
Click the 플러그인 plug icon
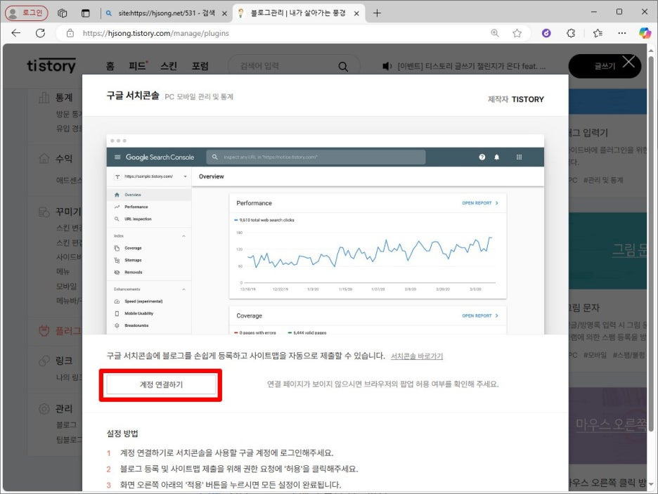pos(44,331)
